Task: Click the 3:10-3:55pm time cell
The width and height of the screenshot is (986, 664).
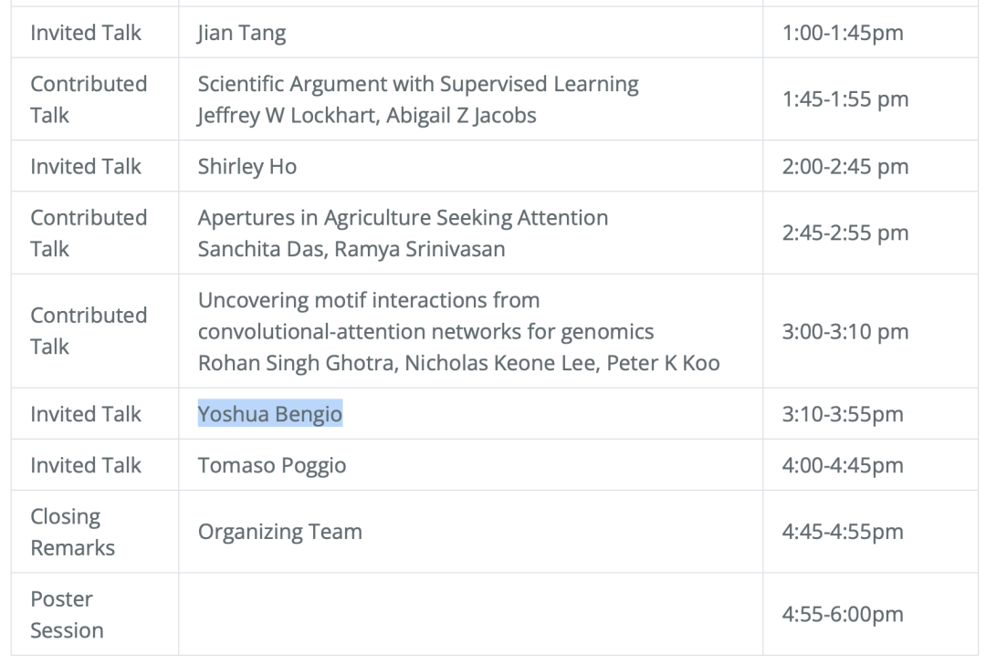Action: [x=843, y=414]
